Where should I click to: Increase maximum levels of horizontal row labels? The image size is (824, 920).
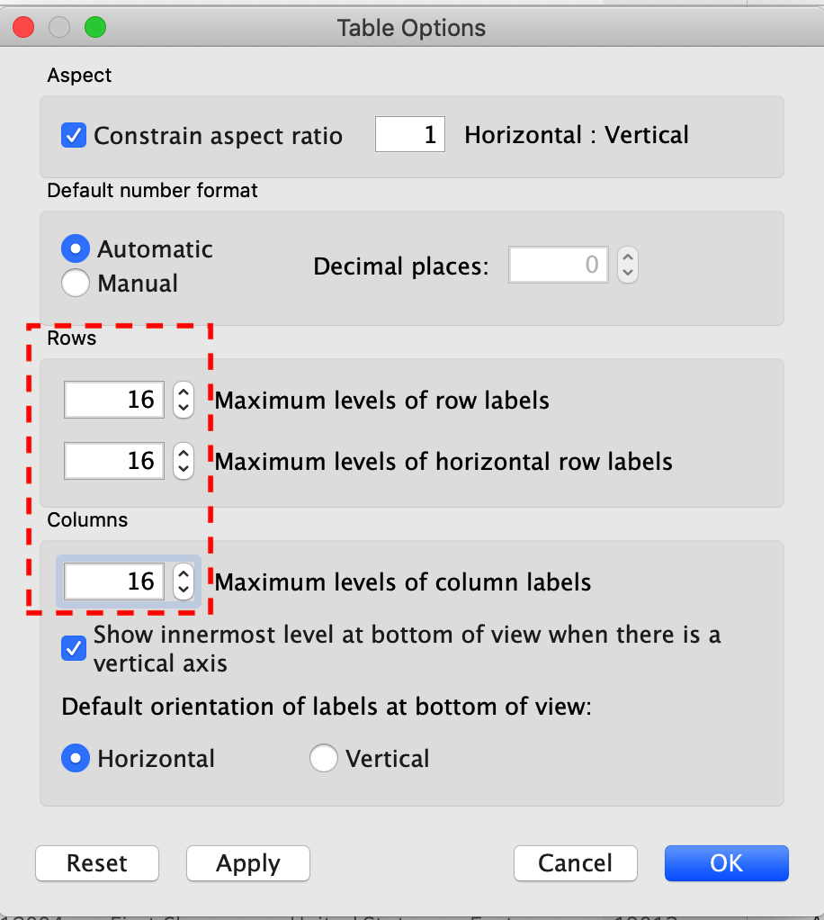pos(184,454)
